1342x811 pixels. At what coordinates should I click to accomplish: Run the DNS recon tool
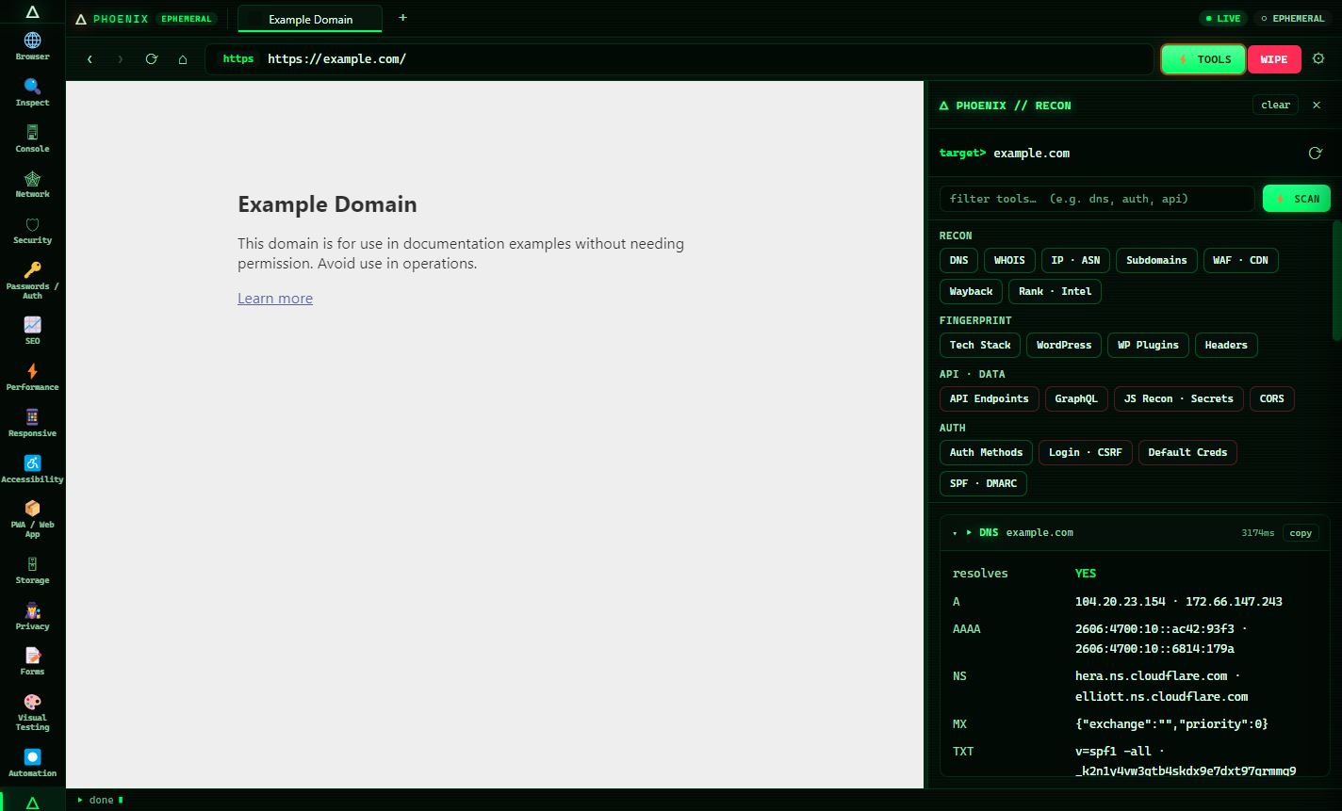click(958, 260)
